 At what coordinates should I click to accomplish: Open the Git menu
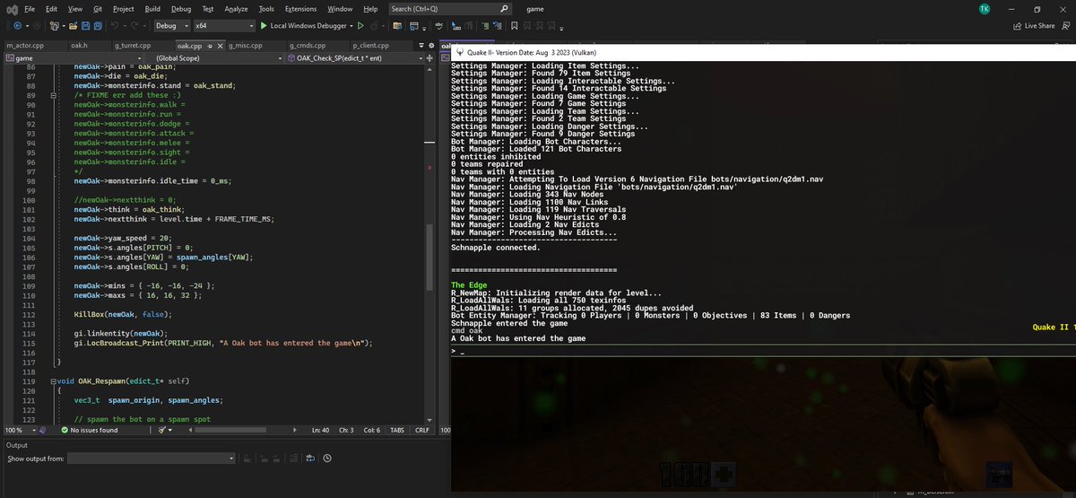[100, 8]
